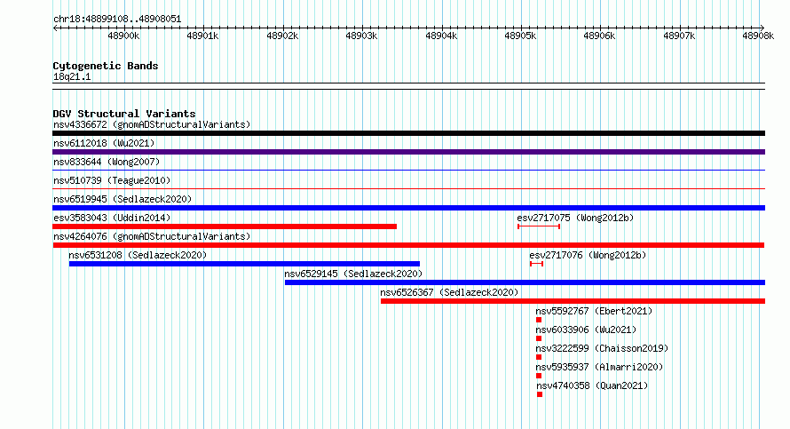790x429 pixels.
Task: Click the 48904k ruler label
Action: [441, 36]
